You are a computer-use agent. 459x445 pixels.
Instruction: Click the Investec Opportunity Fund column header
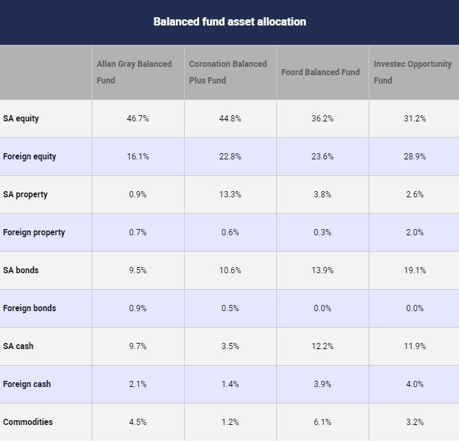[412, 72]
